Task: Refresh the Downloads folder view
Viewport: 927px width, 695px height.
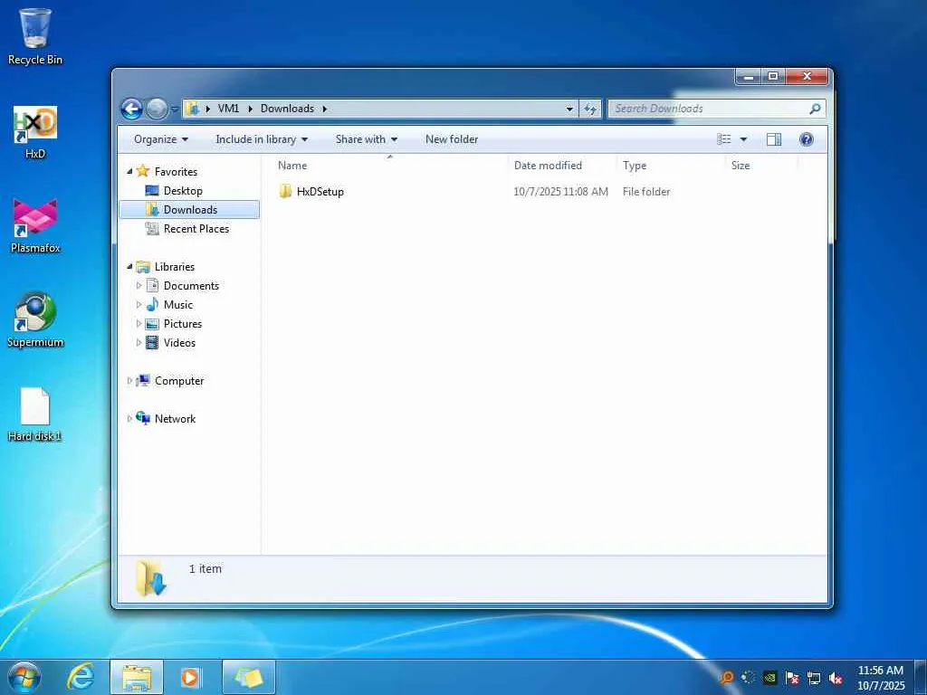Action: (x=590, y=109)
